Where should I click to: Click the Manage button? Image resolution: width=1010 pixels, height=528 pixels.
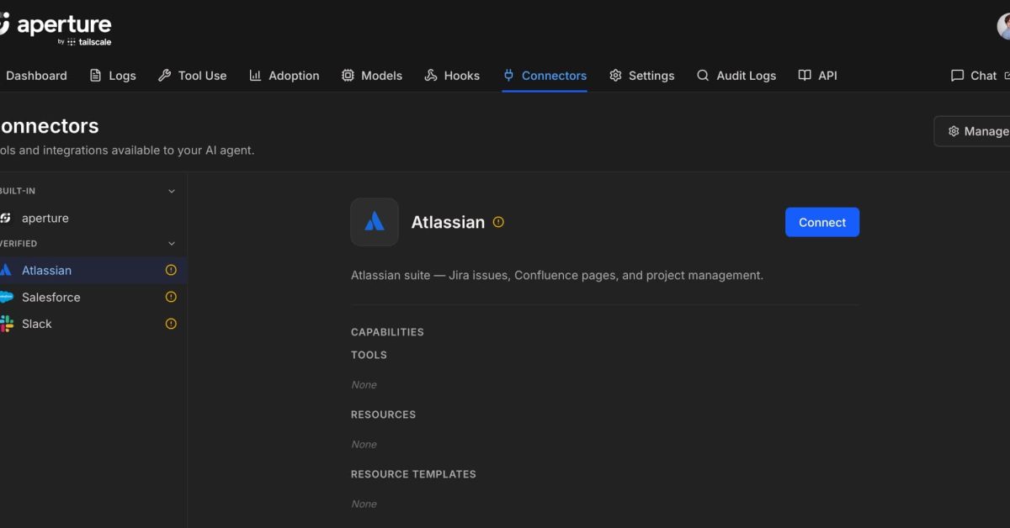click(972, 131)
